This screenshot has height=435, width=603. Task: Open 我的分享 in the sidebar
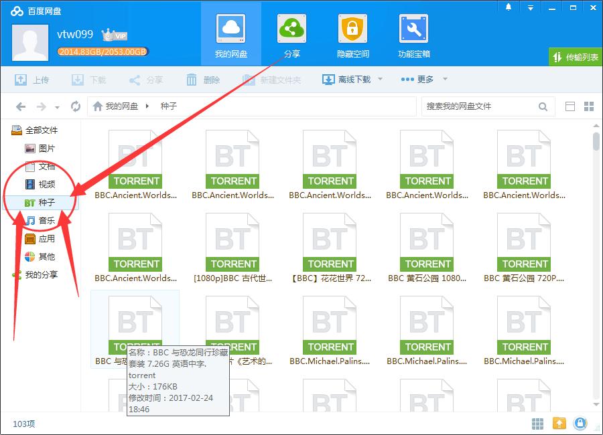[x=36, y=275]
